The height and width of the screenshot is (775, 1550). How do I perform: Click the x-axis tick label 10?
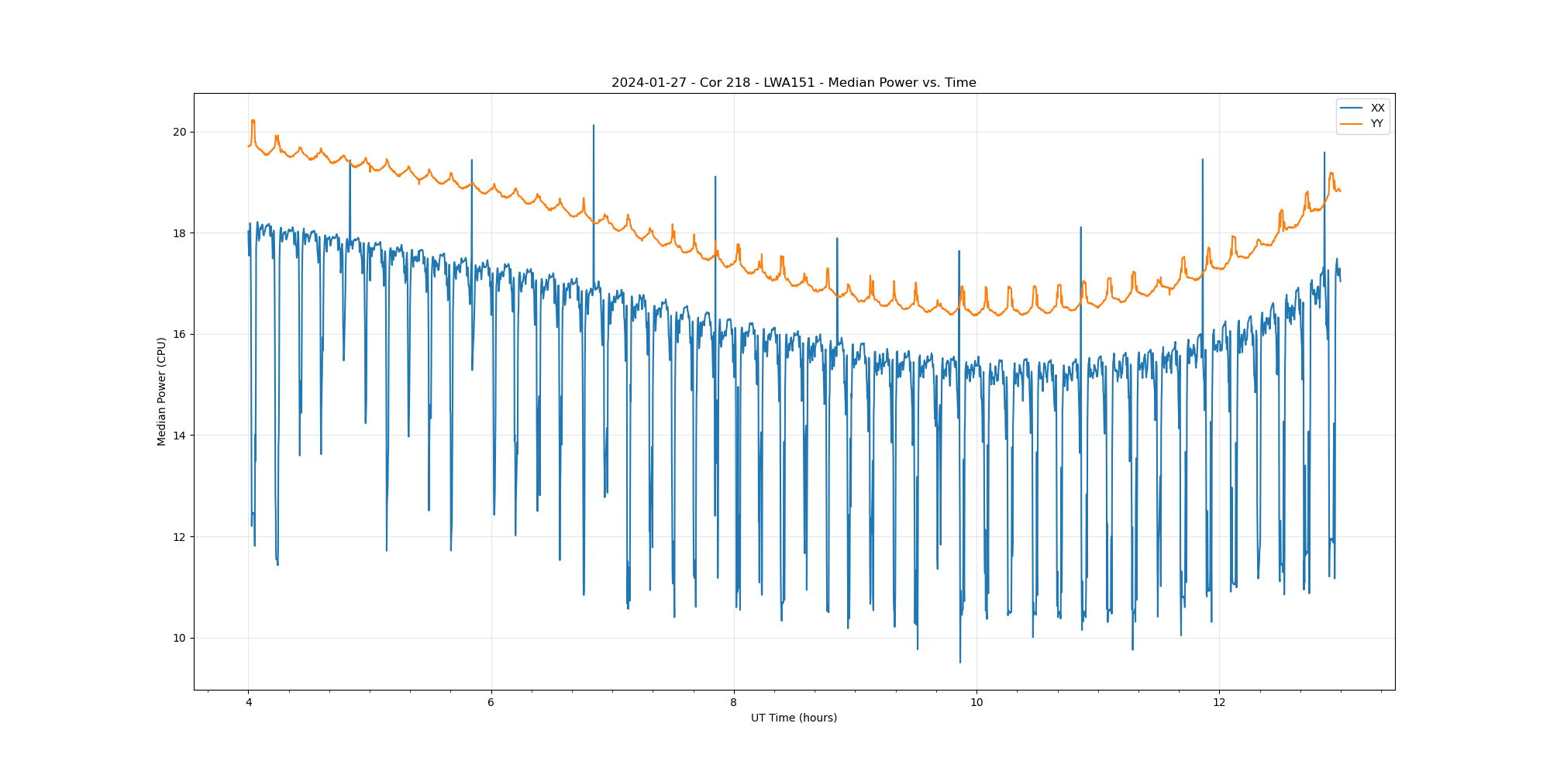tap(976, 703)
